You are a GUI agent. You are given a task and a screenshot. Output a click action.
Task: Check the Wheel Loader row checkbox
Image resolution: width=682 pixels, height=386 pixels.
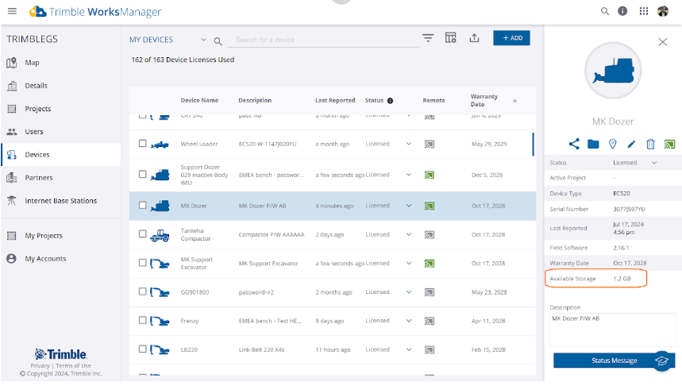143,144
